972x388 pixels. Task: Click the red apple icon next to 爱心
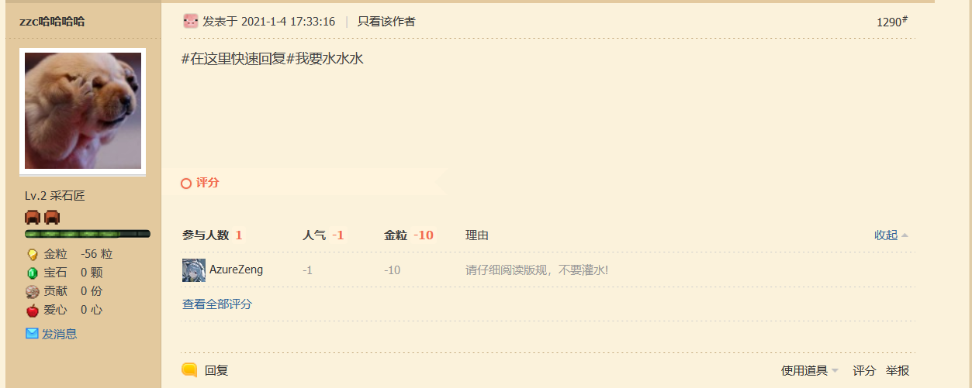33,310
